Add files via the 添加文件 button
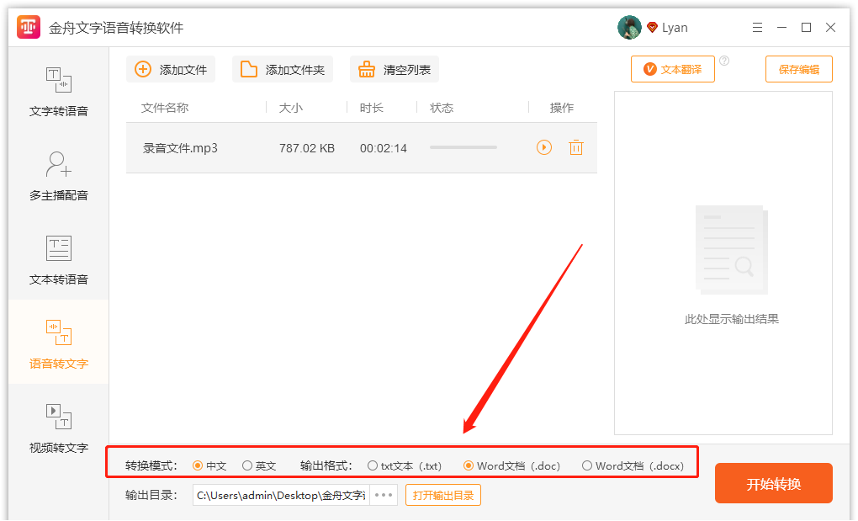 [x=171, y=69]
